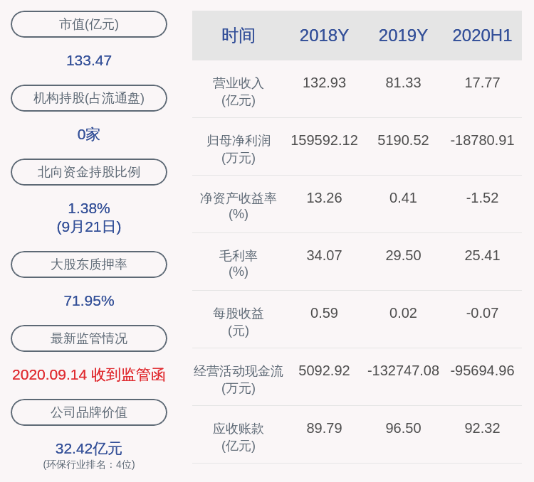Click the 公司品牌价值 pill label

(x=89, y=412)
